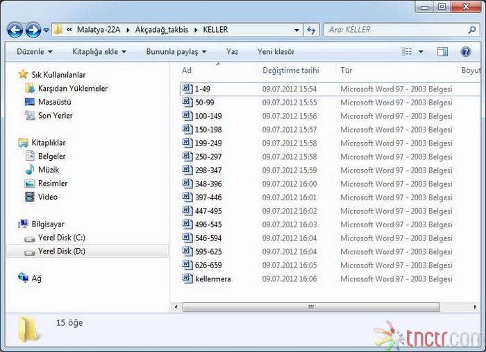The height and width of the screenshot is (352, 486).
Task: Open Help with the question mark icon
Action: pyautogui.click(x=466, y=51)
